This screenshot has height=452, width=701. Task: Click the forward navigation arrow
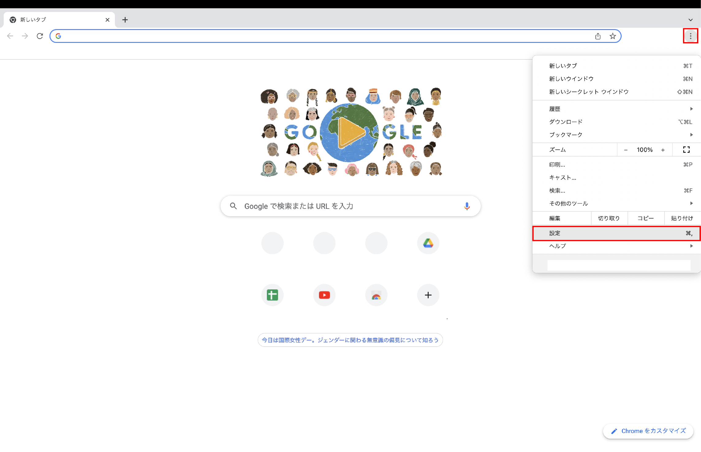(x=25, y=36)
